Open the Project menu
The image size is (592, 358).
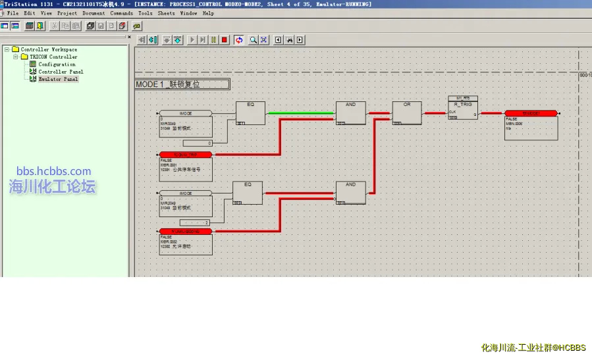point(67,13)
